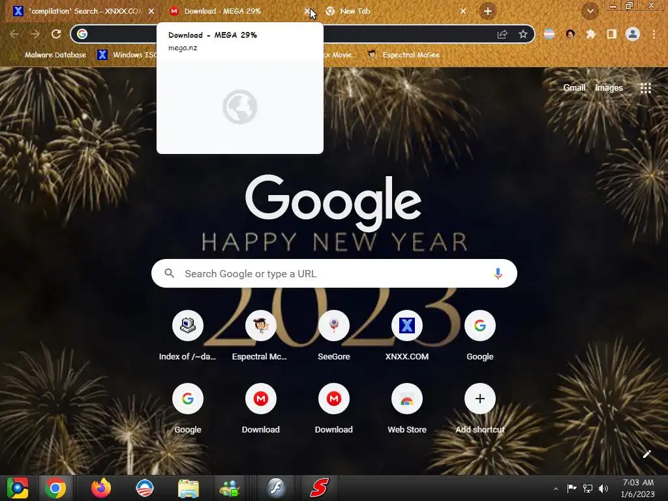Open the Google apps grid

[646, 88]
